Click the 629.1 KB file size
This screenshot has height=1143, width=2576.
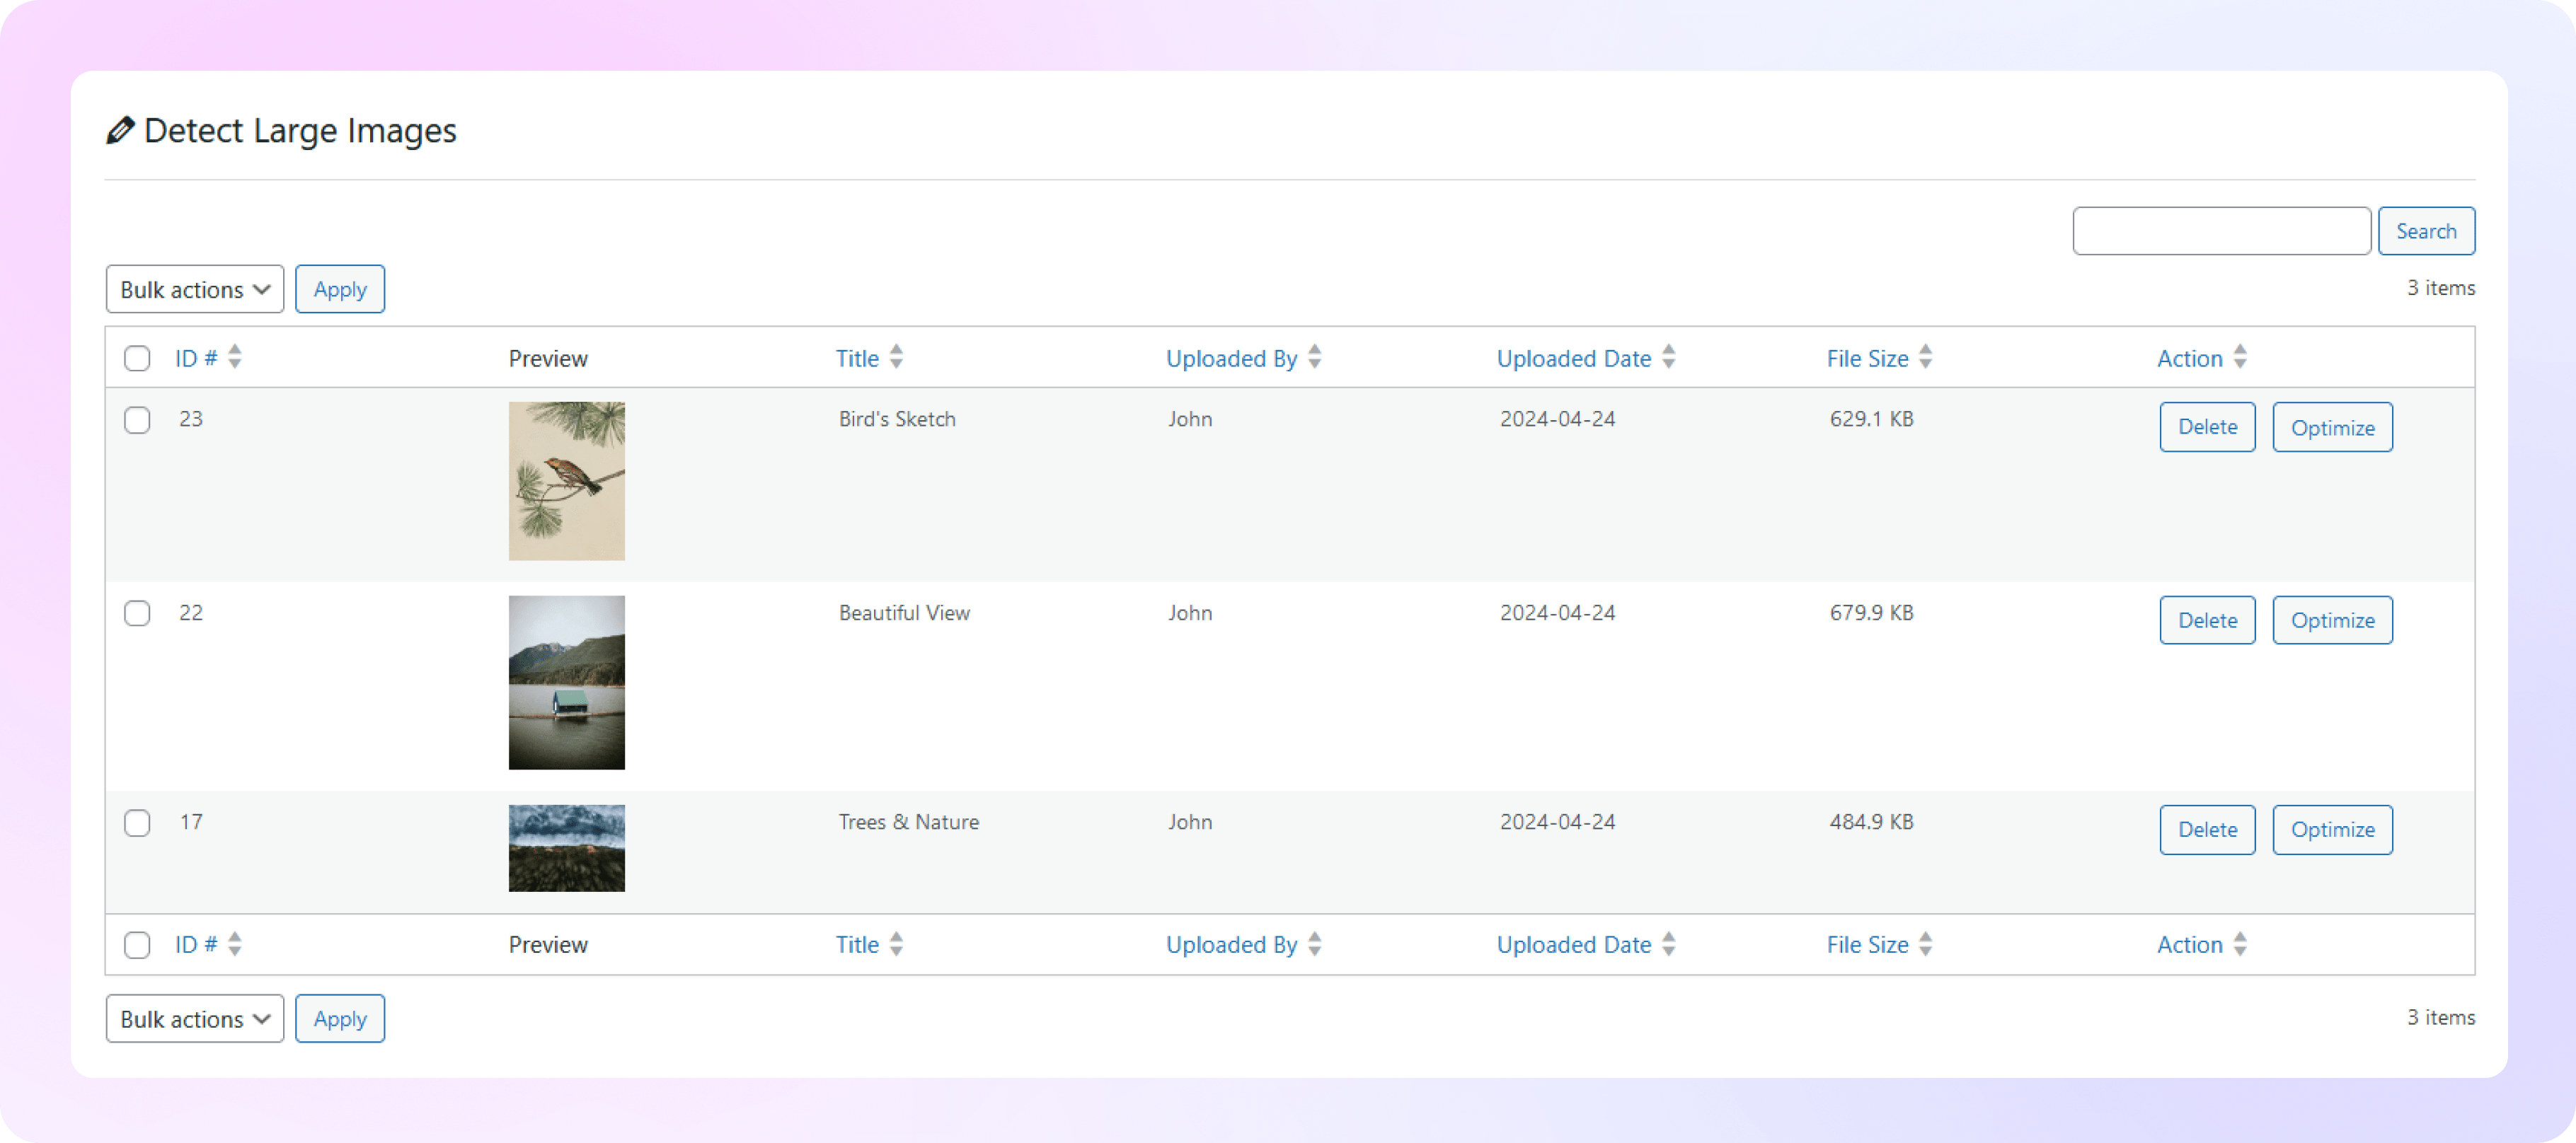[1871, 419]
